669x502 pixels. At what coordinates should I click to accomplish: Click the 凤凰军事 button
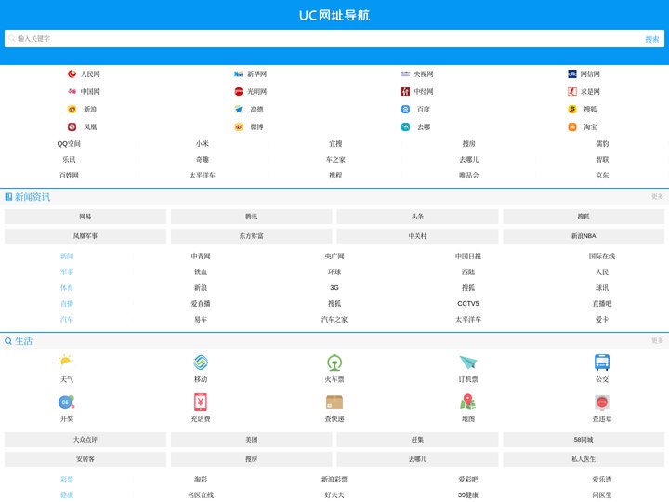pyautogui.click(x=85, y=235)
